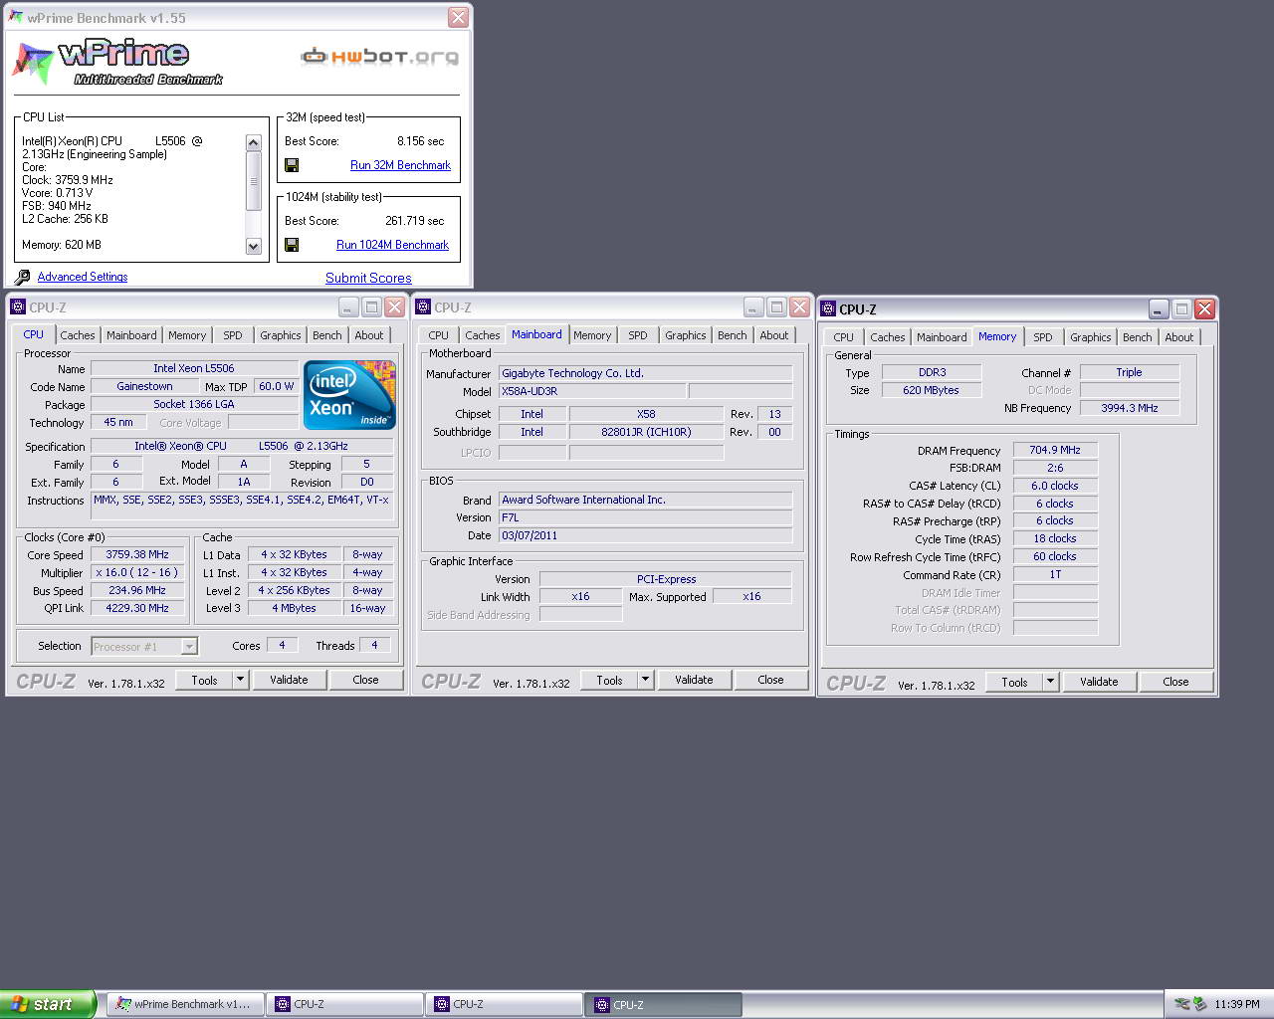Click the BIOS date 03/07/2011 field
1274x1019 pixels.
tap(644, 535)
